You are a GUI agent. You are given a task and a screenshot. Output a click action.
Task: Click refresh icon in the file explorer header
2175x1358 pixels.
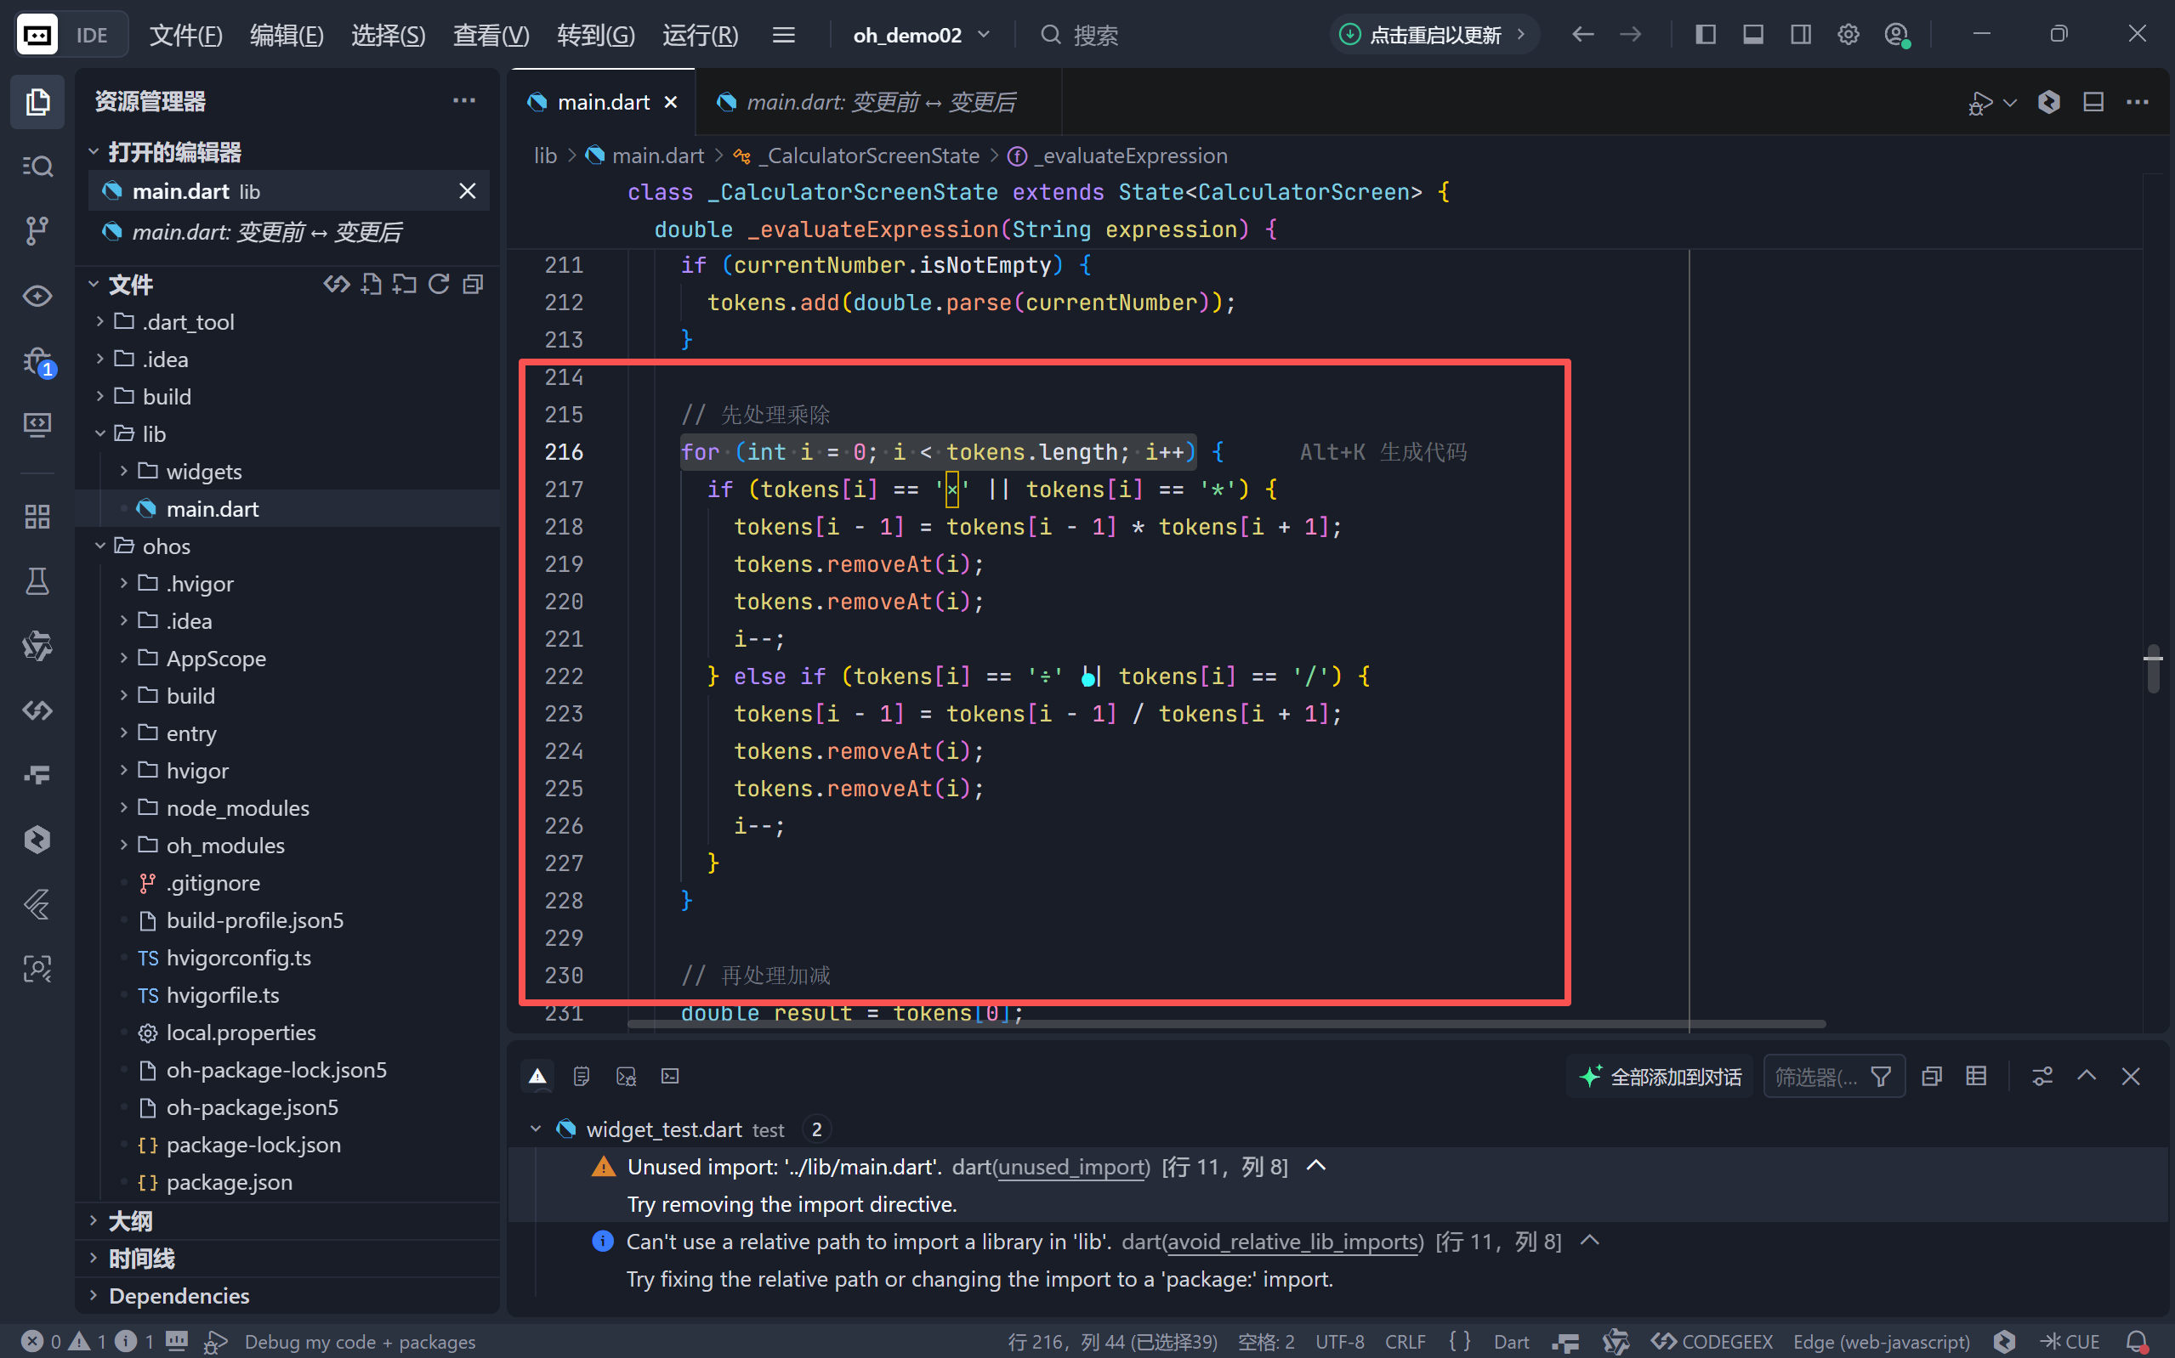[439, 285]
